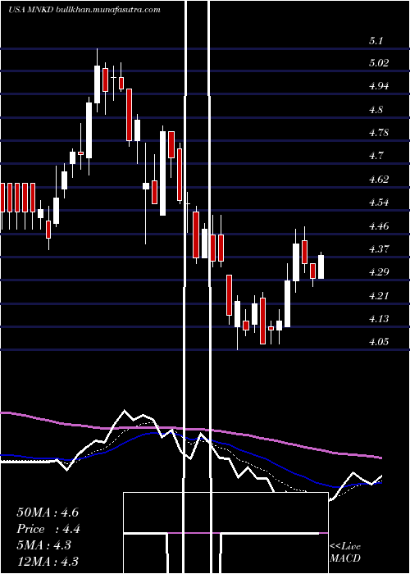The height and width of the screenshot is (574, 410).
Task: Select the Price : 4.4 readout
Action: pos(48,529)
